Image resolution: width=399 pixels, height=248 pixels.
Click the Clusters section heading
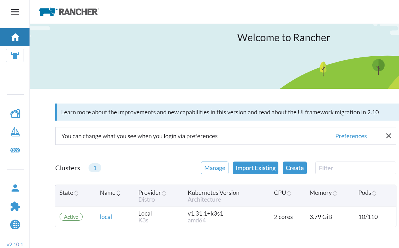[x=68, y=168]
